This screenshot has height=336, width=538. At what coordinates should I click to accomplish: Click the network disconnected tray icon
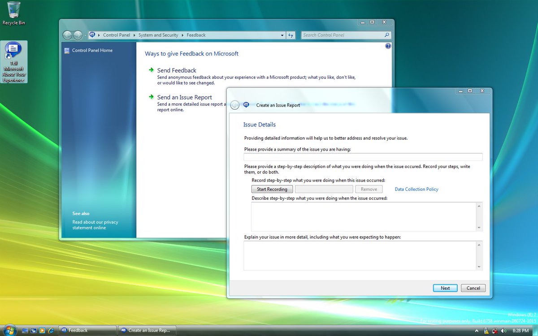pyautogui.click(x=495, y=331)
